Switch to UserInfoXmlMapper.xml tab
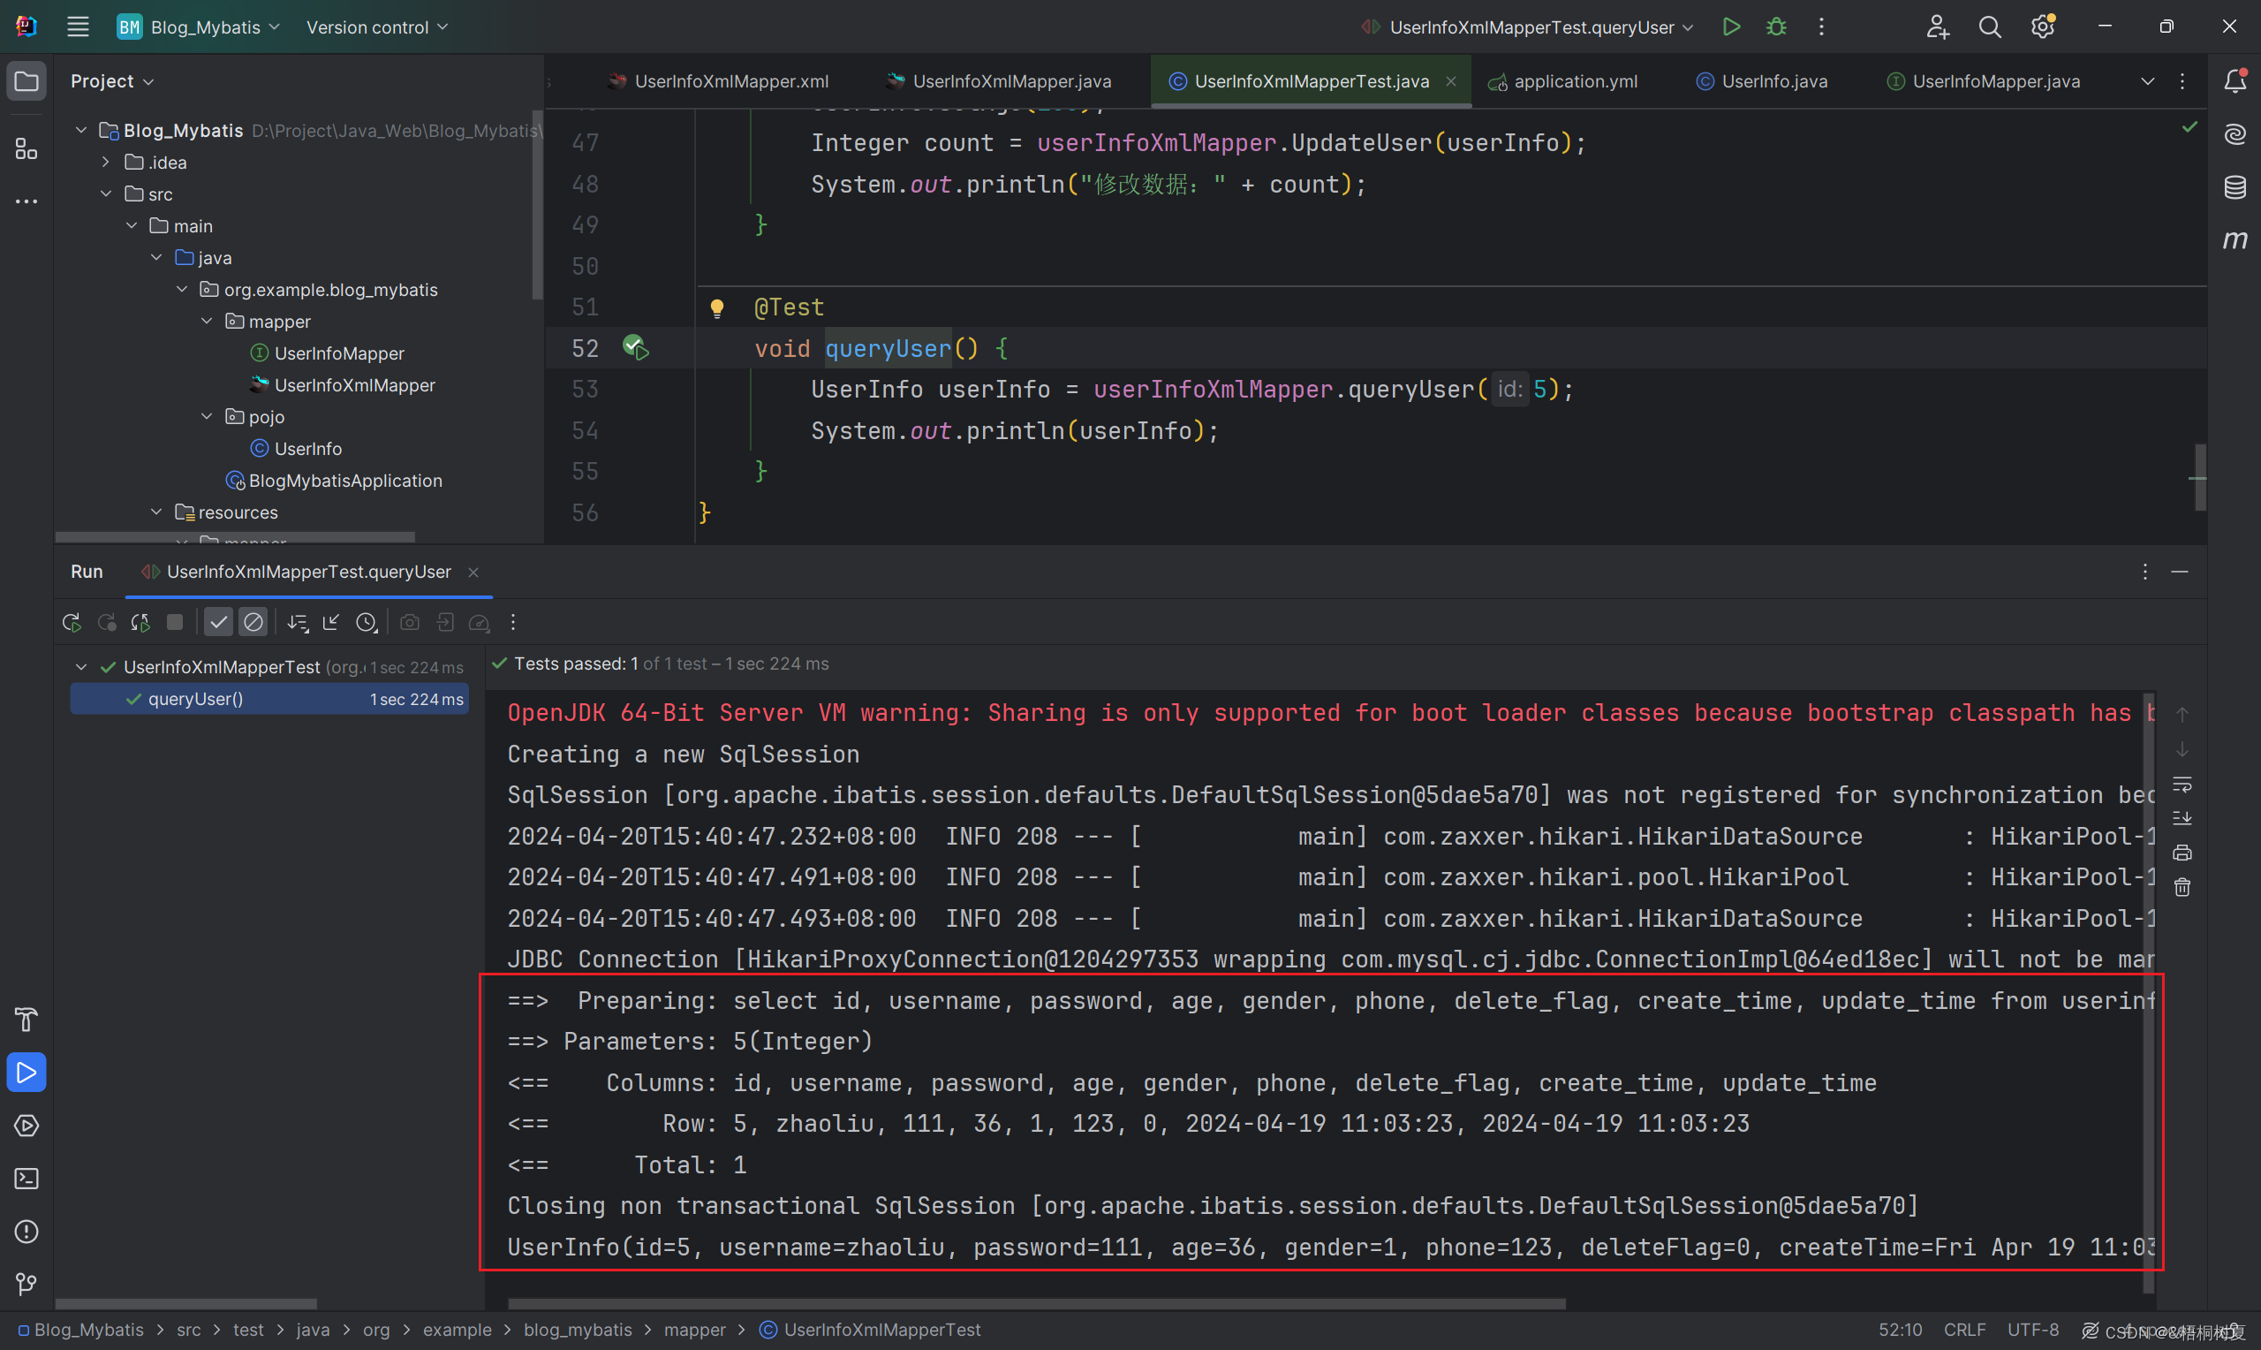2261x1350 pixels. (718, 81)
